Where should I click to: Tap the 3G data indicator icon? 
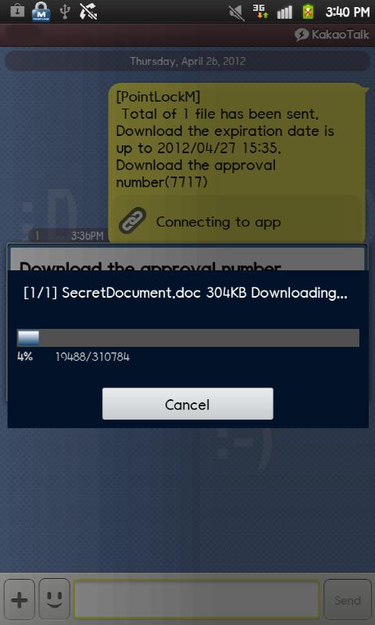pyautogui.click(x=260, y=12)
